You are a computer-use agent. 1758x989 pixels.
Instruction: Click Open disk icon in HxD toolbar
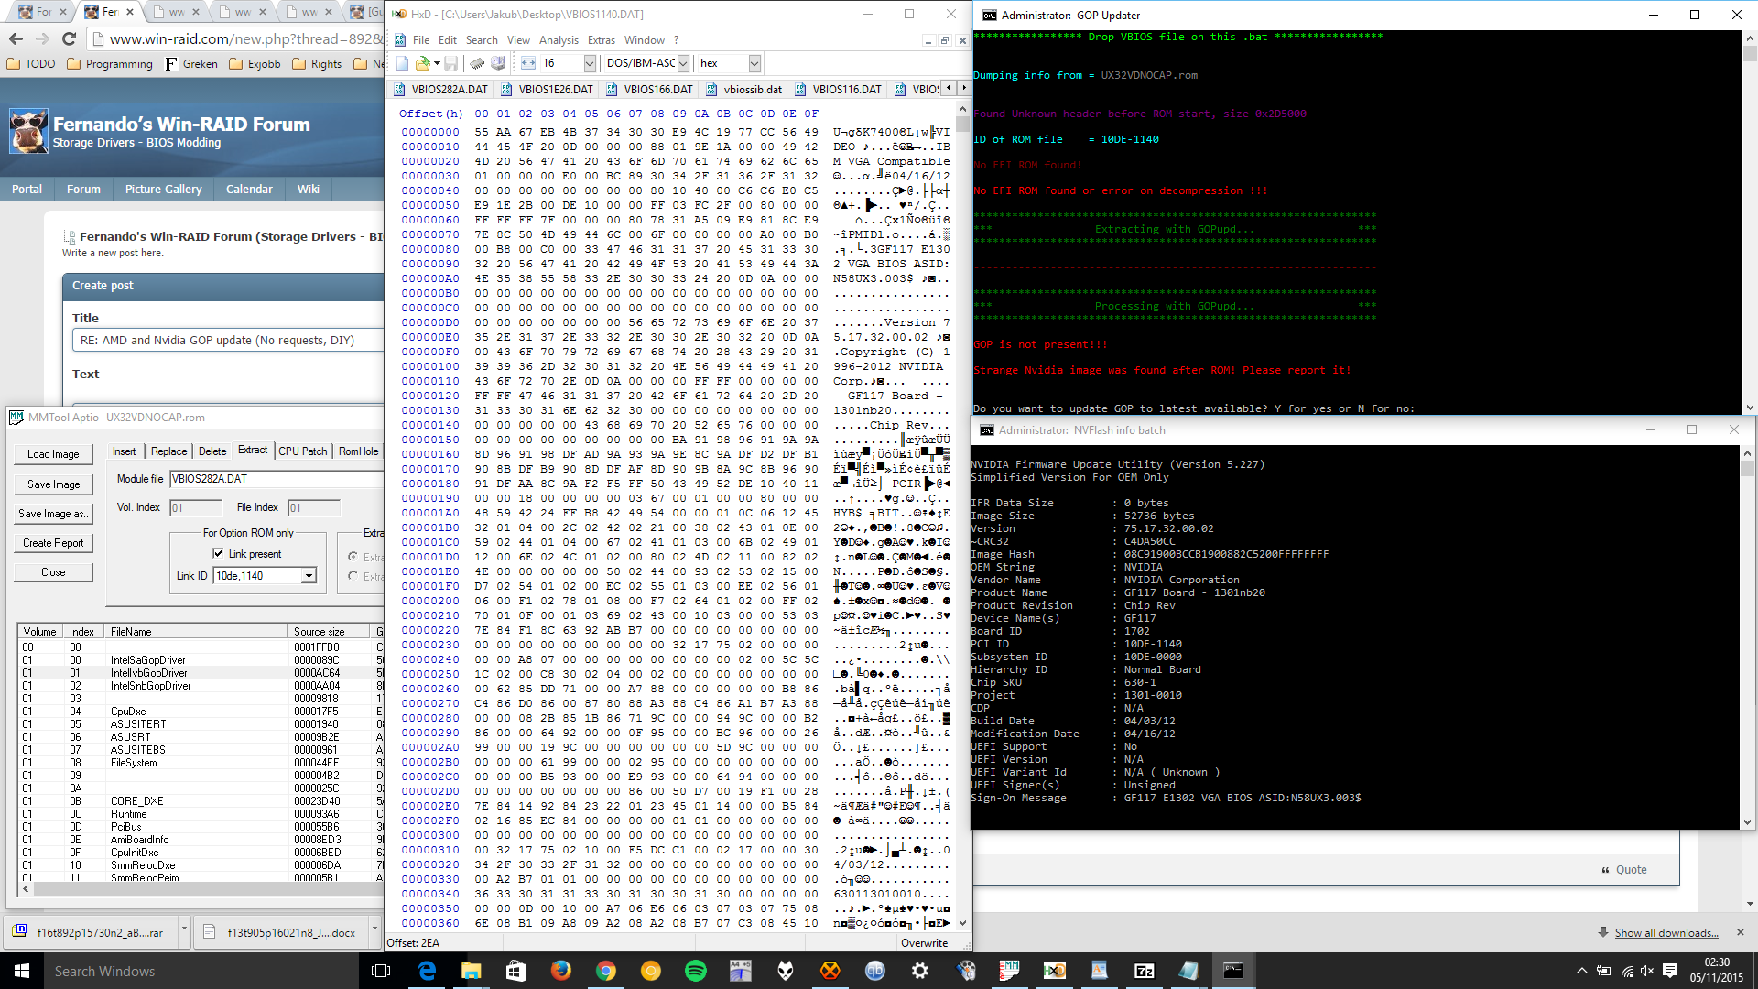tap(498, 63)
